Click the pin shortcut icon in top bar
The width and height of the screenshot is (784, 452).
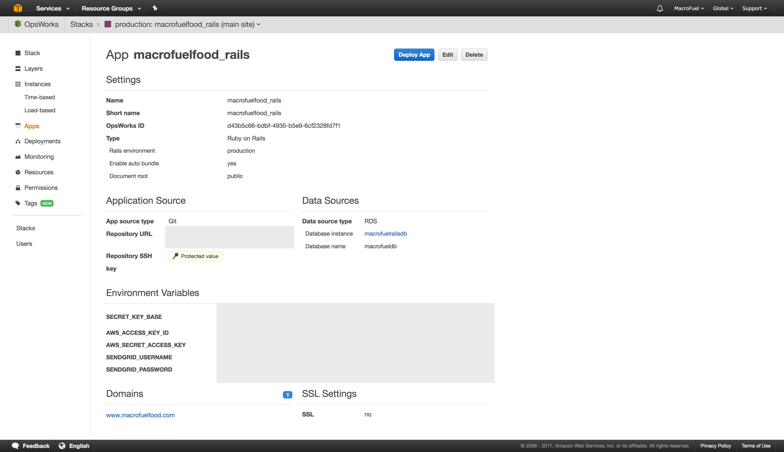(x=155, y=8)
